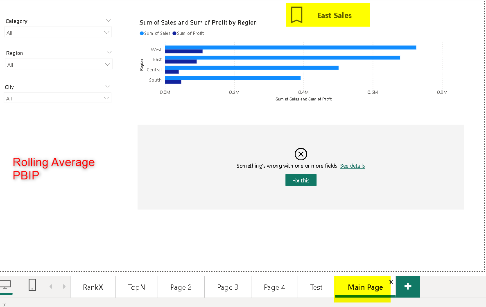
Task: Open the RankX page tab
Action: [x=93, y=287]
